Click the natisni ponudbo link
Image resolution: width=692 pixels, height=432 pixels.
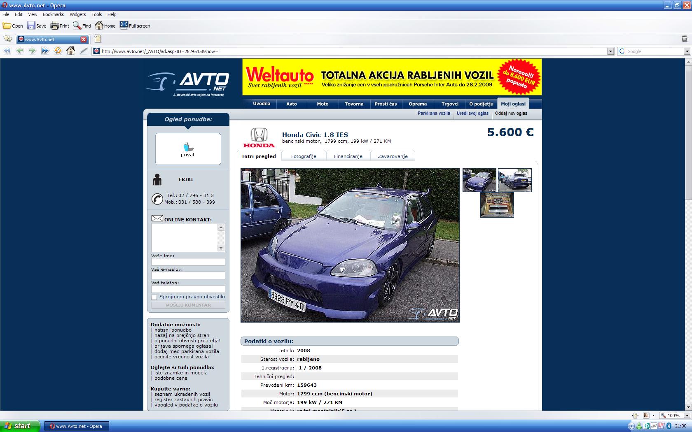point(173,330)
